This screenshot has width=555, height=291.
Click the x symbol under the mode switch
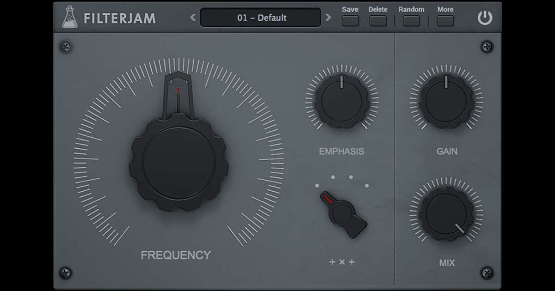342,261
